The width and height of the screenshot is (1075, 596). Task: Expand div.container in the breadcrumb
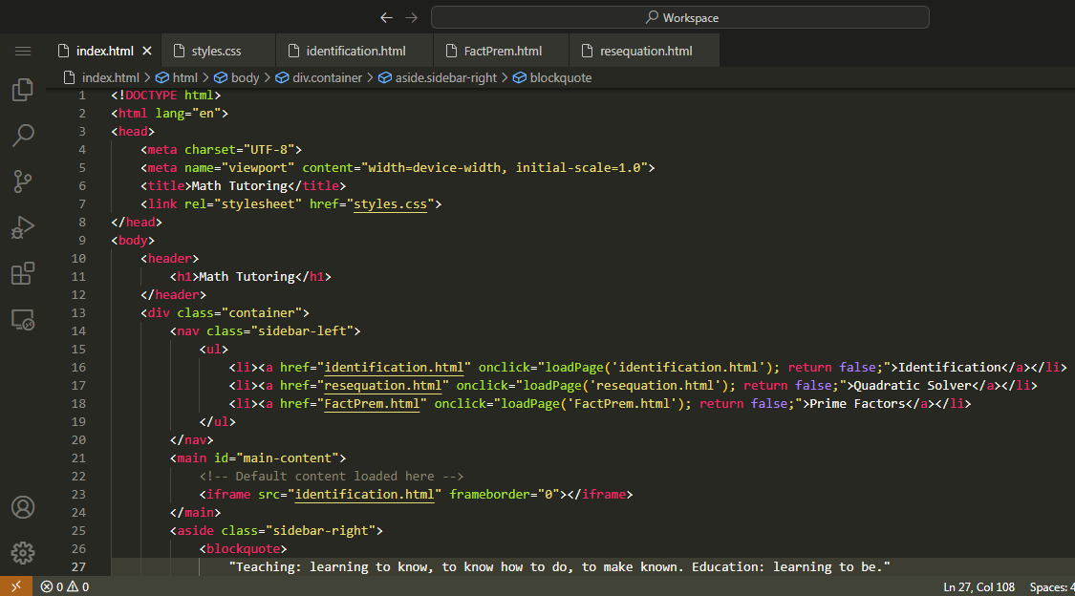pyautogui.click(x=327, y=77)
